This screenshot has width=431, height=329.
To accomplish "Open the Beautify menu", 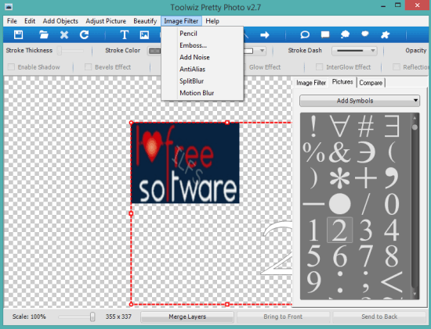I will coord(145,21).
